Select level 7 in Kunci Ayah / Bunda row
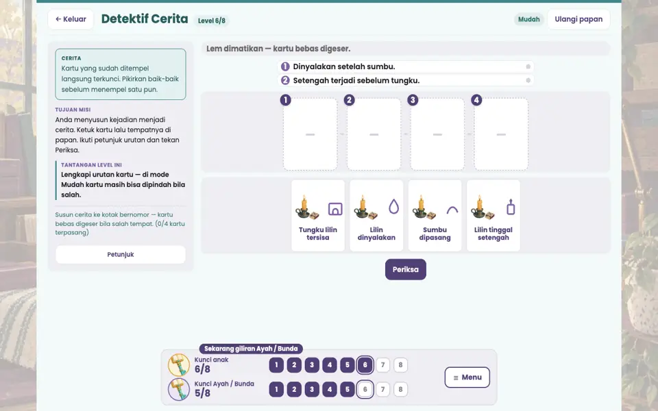Image resolution: width=658 pixels, height=411 pixels. click(382, 389)
